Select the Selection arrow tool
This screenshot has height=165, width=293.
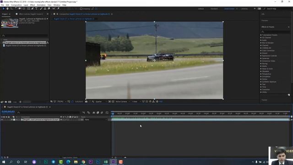pyautogui.click(x=3, y=9)
